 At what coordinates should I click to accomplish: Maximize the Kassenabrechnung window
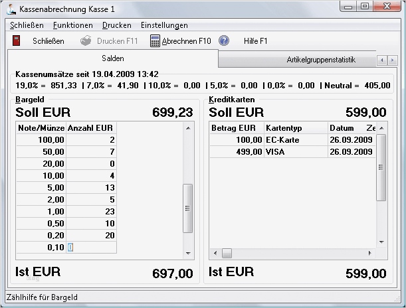click(x=365, y=6)
